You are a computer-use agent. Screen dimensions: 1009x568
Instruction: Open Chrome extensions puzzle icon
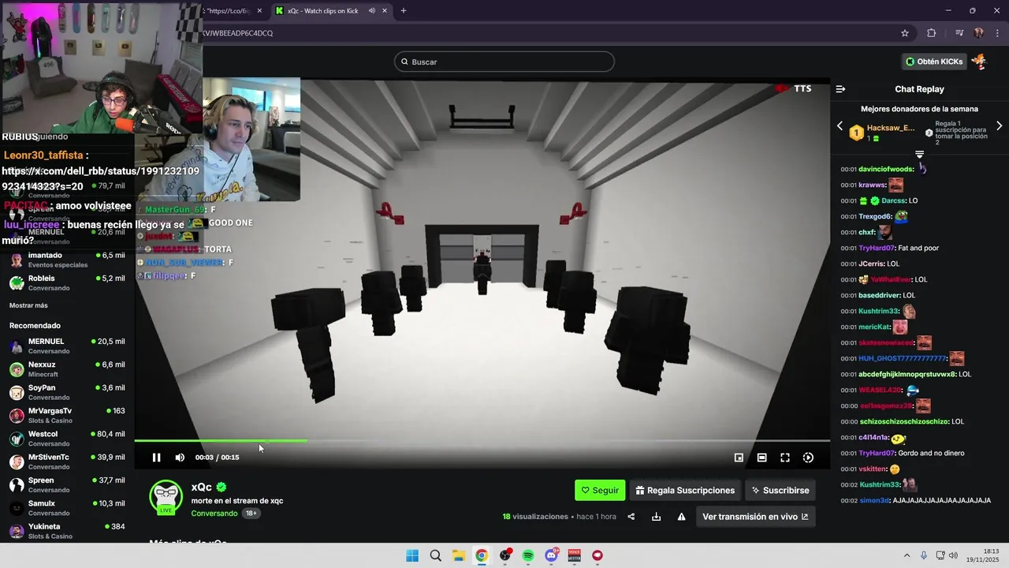[x=932, y=33]
